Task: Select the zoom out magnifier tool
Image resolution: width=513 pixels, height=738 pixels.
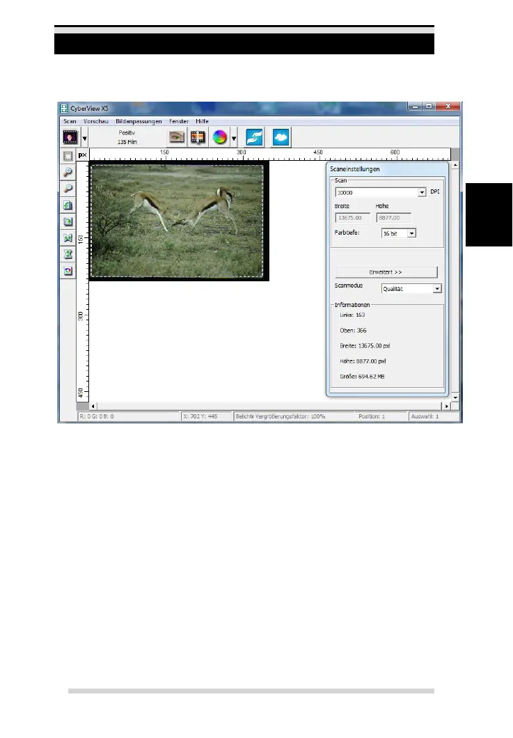Action: 68,189
